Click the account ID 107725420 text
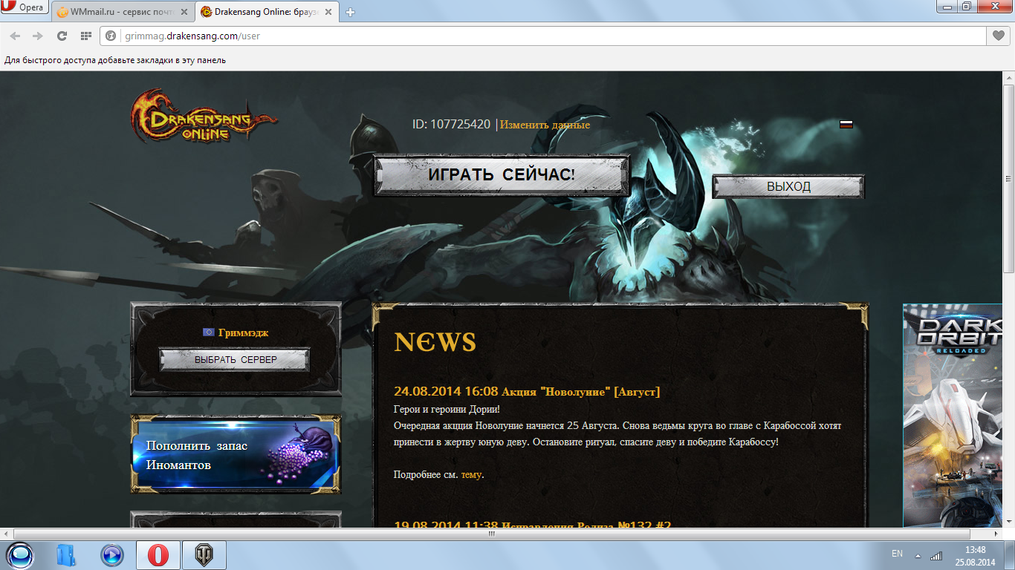1015x570 pixels. [451, 125]
